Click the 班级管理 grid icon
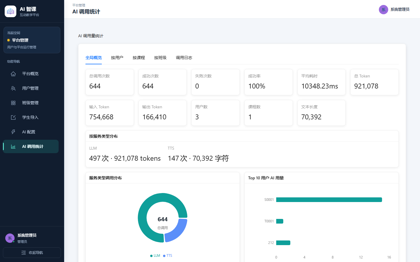 click(x=13, y=103)
